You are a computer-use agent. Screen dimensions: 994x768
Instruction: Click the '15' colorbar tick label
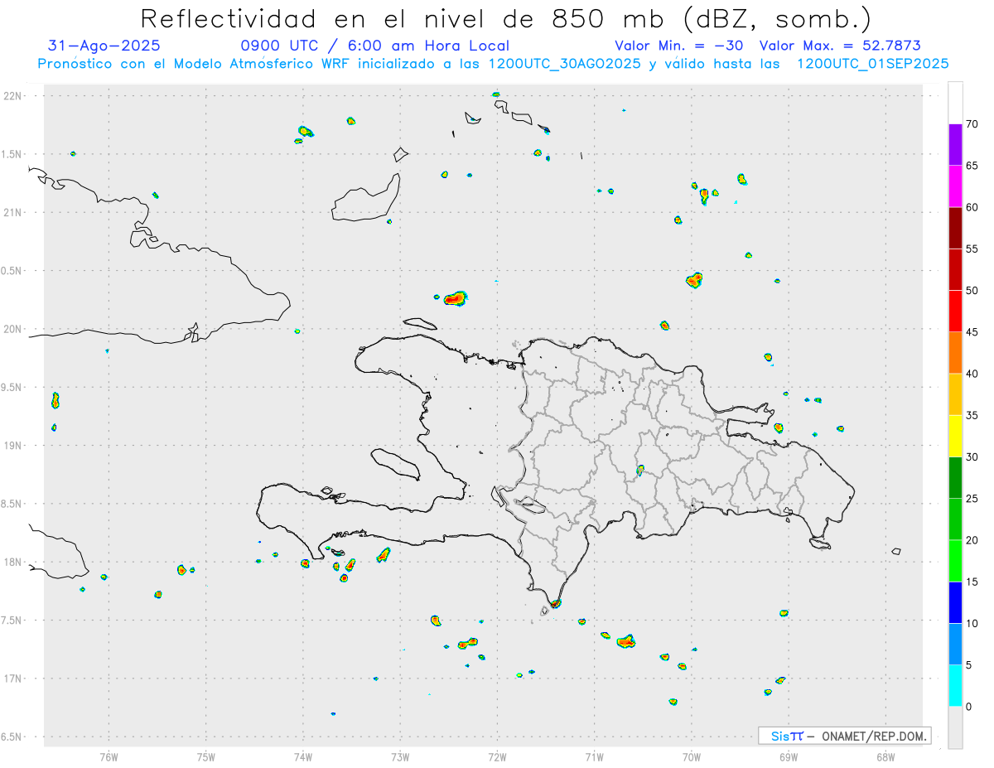point(972,582)
